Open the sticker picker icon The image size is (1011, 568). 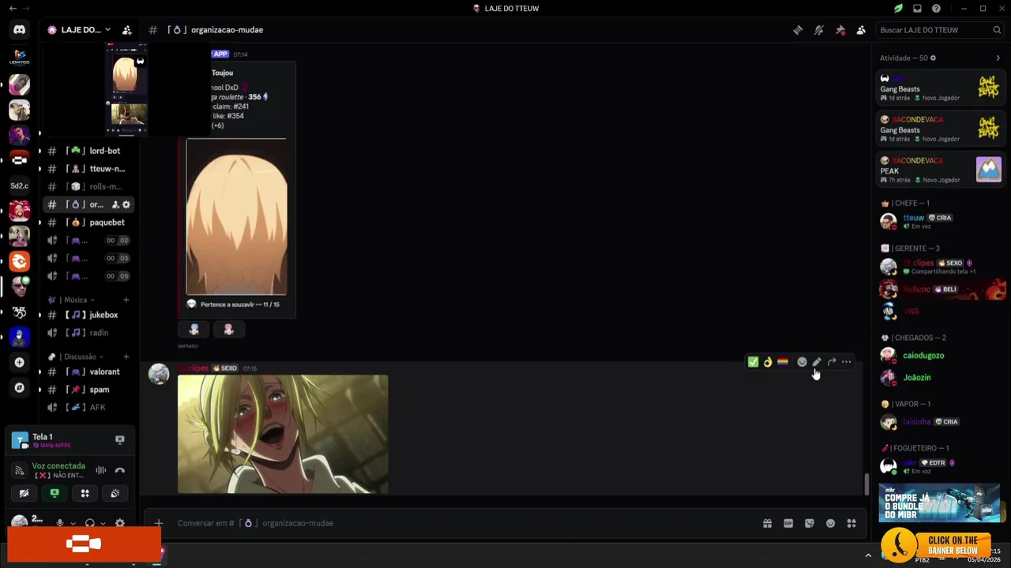click(x=810, y=523)
